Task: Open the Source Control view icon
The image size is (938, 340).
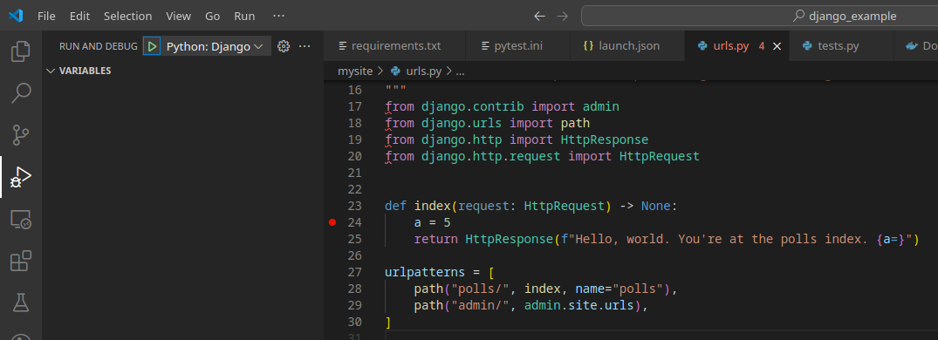Action: [x=21, y=135]
